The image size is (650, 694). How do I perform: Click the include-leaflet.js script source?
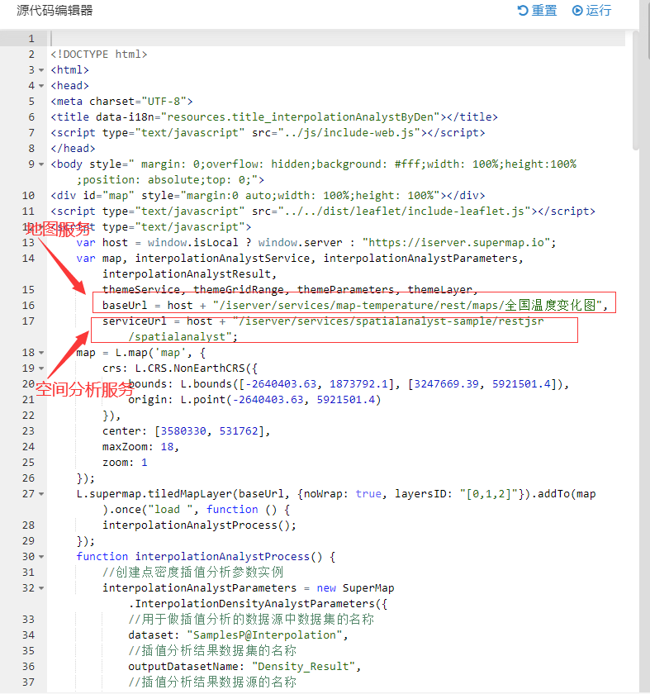[405, 212]
